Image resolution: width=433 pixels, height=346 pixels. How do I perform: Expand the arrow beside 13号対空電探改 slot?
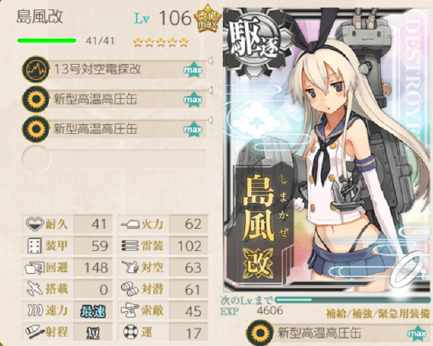(x=210, y=61)
